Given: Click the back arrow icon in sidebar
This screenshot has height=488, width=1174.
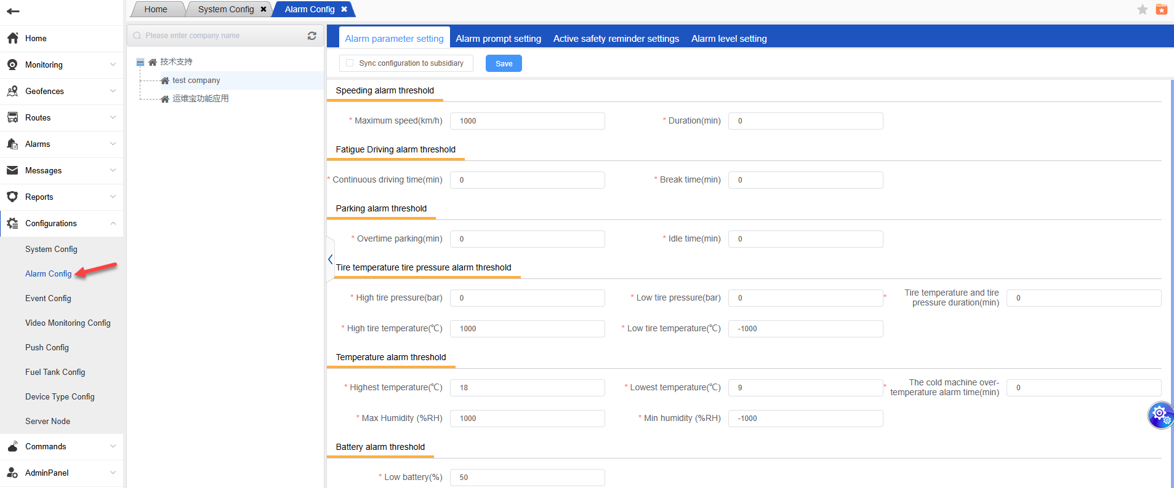Looking at the screenshot, I should pos(13,11).
